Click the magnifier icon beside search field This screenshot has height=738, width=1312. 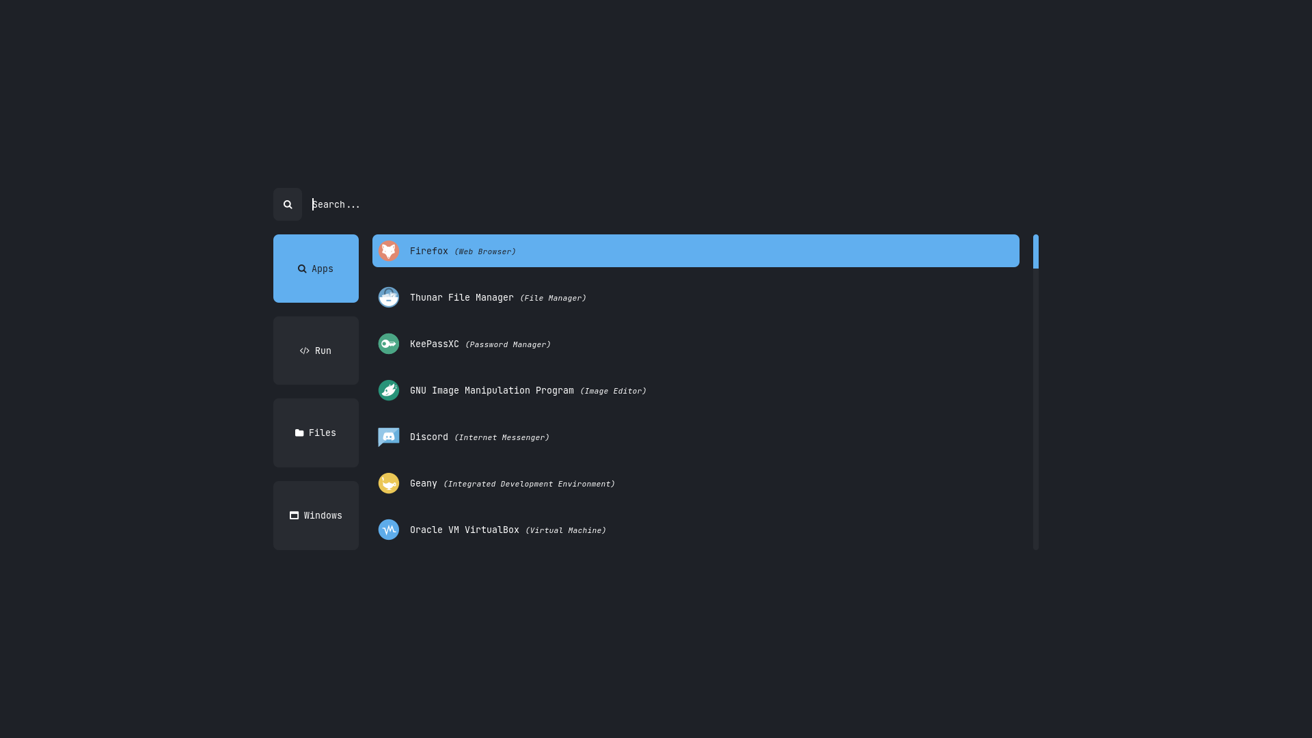point(288,204)
